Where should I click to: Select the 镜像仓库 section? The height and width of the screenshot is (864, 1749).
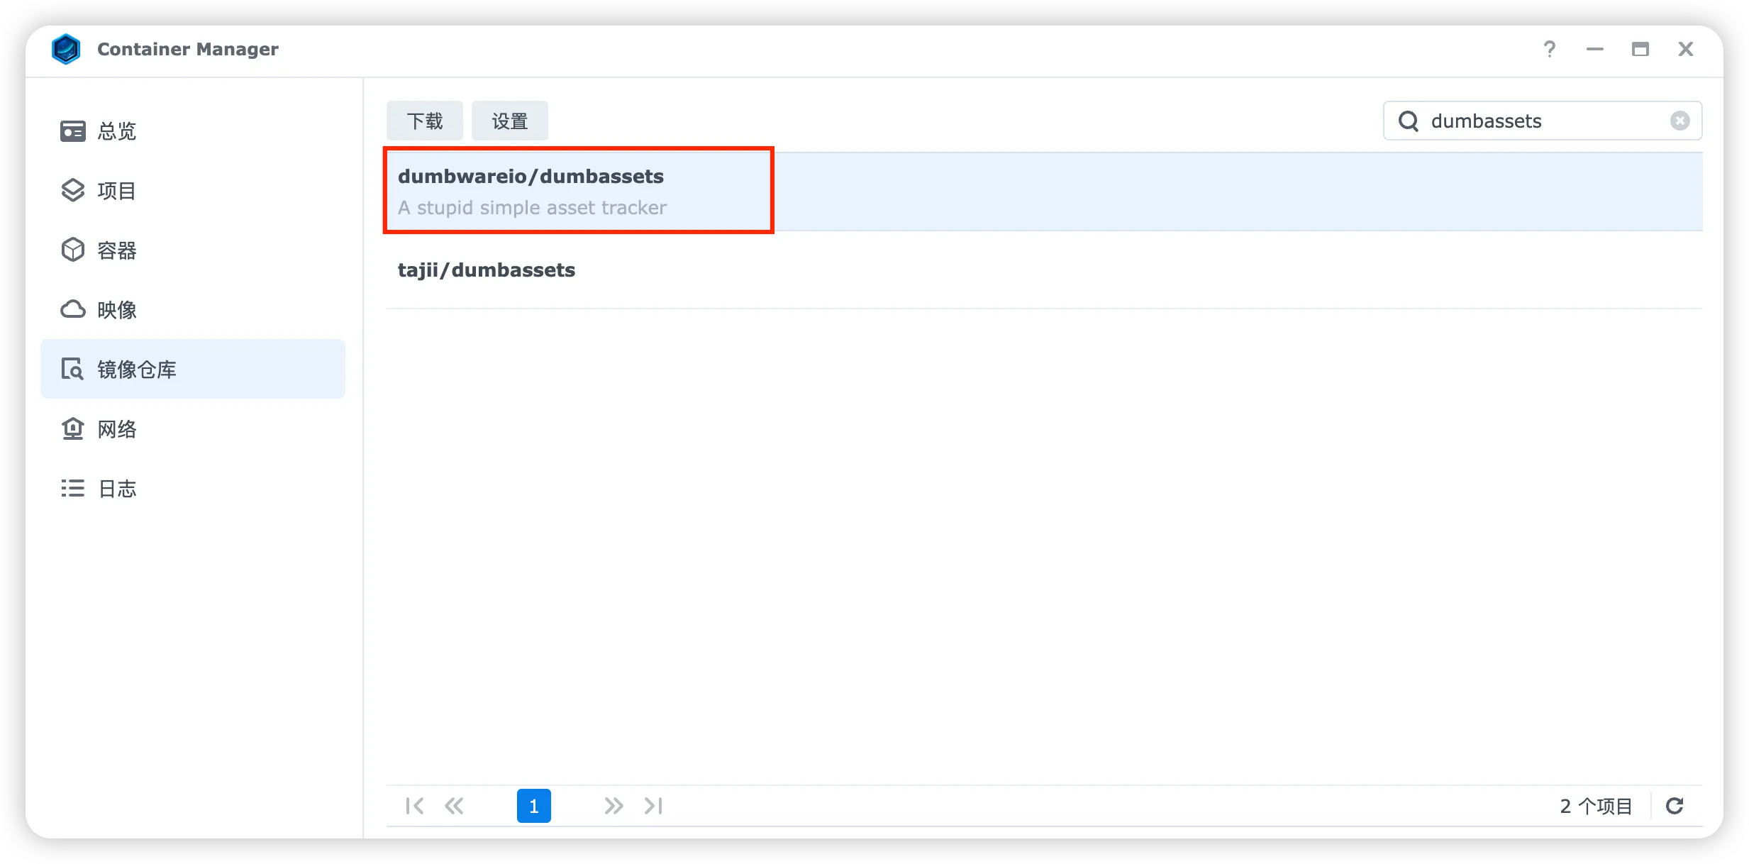pos(193,370)
